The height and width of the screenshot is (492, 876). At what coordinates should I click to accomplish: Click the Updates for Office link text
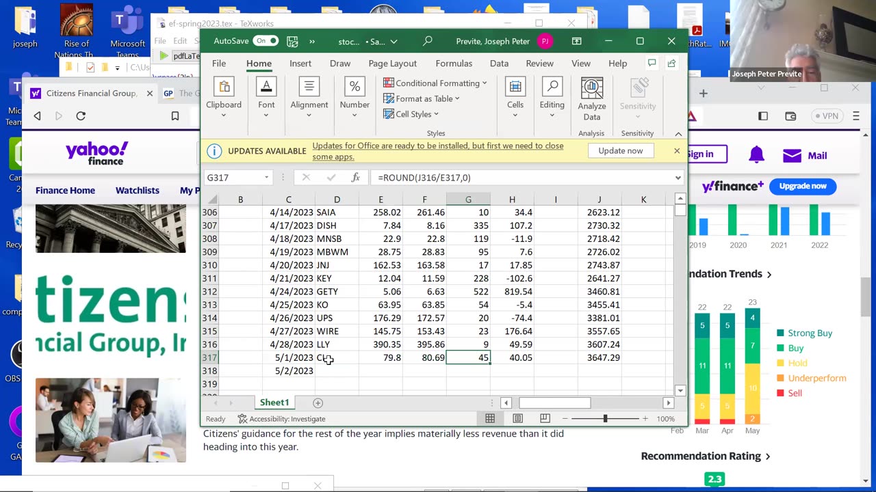click(x=438, y=151)
